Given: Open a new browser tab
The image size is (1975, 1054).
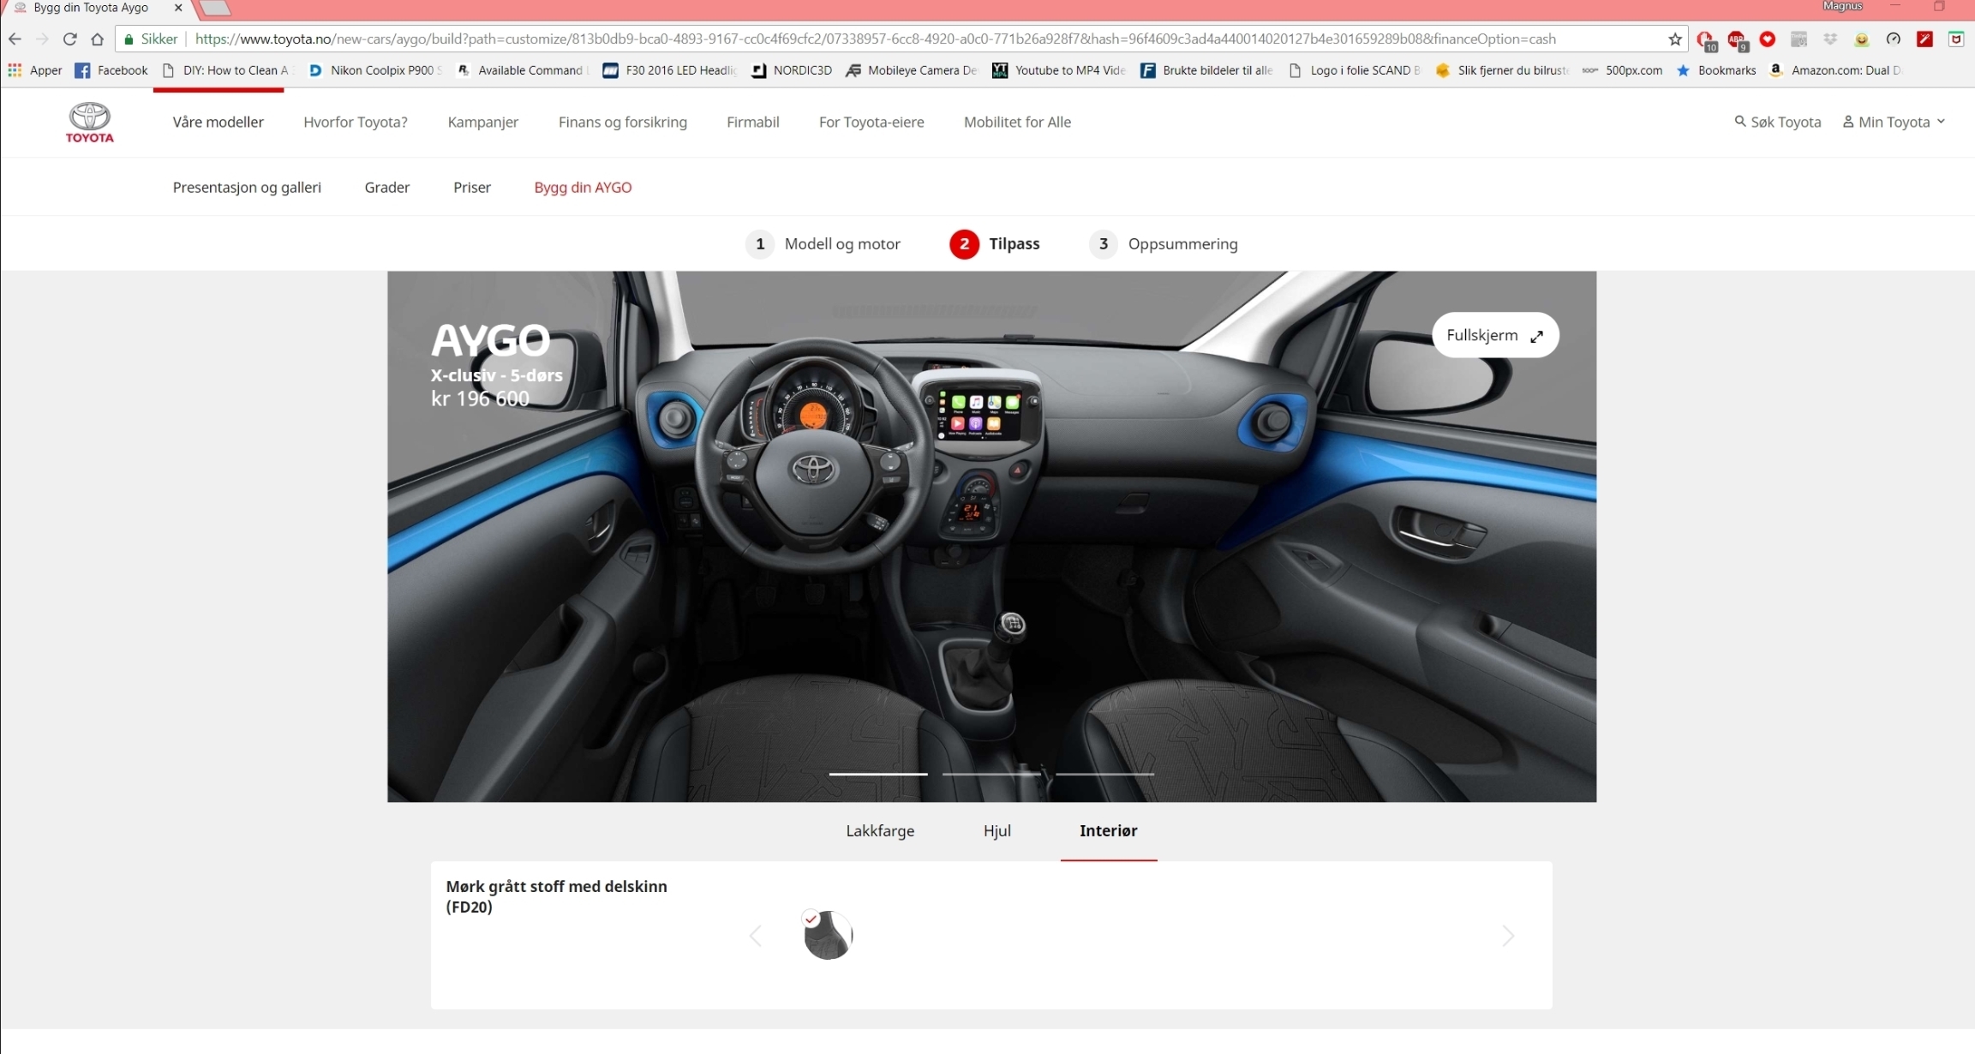Looking at the screenshot, I should [215, 9].
